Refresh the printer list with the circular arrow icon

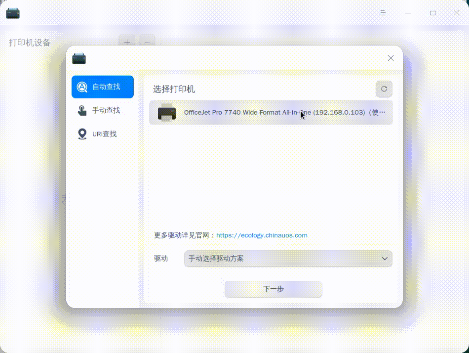pos(384,89)
